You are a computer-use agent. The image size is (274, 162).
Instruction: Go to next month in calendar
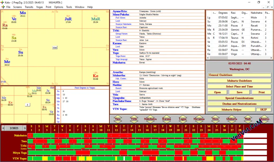pyautogui.click(x=25, y=128)
